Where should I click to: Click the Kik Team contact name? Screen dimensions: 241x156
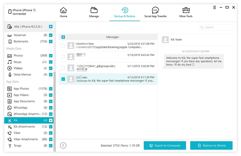(x=176, y=40)
